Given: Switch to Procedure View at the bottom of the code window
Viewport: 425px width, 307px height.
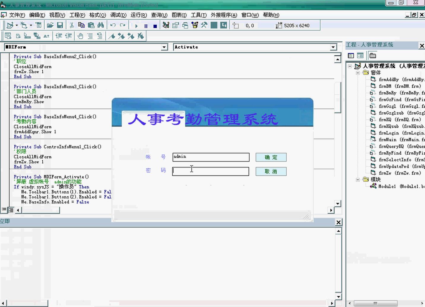Looking at the screenshot, I should point(4,210).
